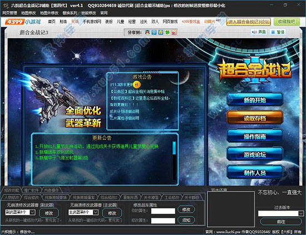Viewport: 306px width, 235px height.
Task: Click the 网页游戏 nav link
Action: (x=170, y=22)
